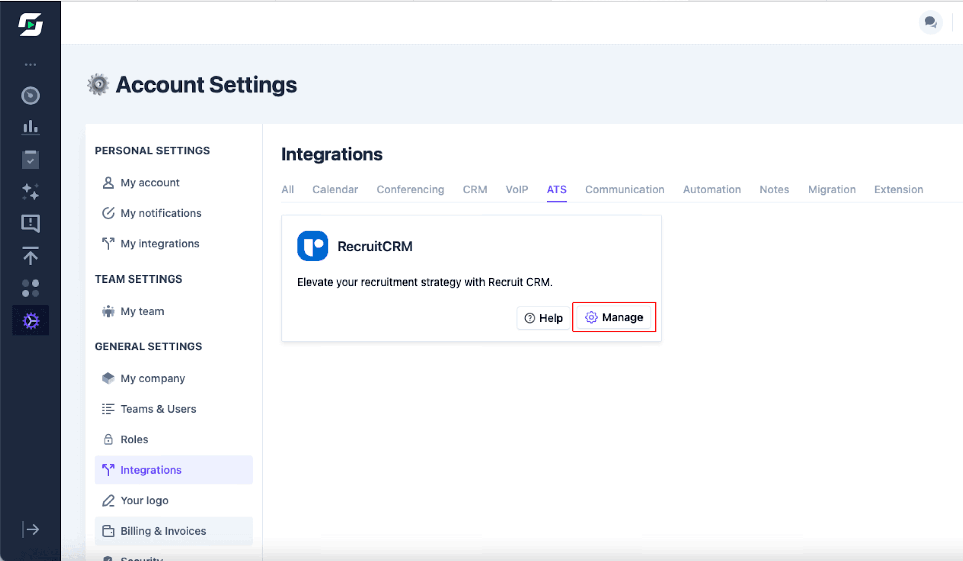The width and height of the screenshot is (963, 561).
Task: Open Help for the RecruitCRM integration
Action: tap(543, 318)
